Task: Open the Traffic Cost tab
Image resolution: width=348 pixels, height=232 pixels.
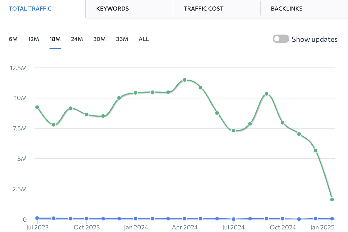Action: 203,9
